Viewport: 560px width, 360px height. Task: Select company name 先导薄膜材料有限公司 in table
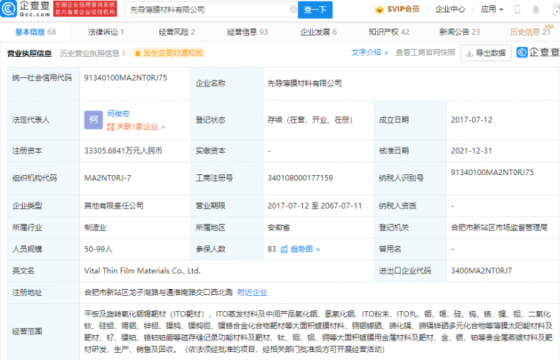tap(304, 84)
